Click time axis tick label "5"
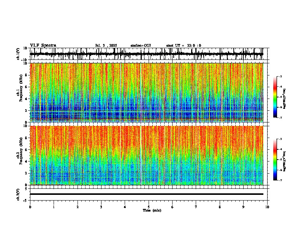The image size is (301, 232). coord(149,207)
